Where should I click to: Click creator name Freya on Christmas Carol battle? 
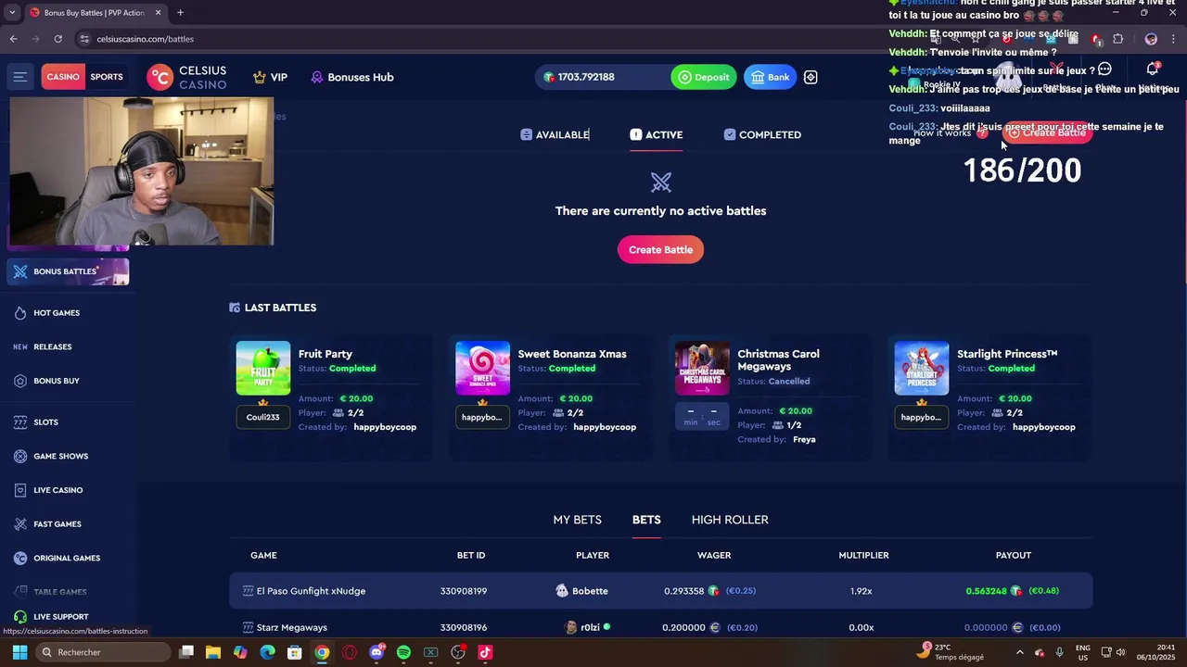point(804,439)
